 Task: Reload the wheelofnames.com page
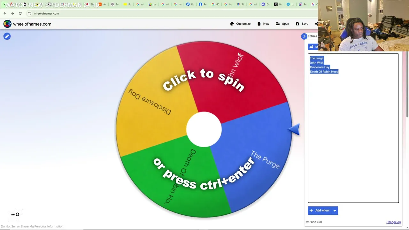[20, 13]
